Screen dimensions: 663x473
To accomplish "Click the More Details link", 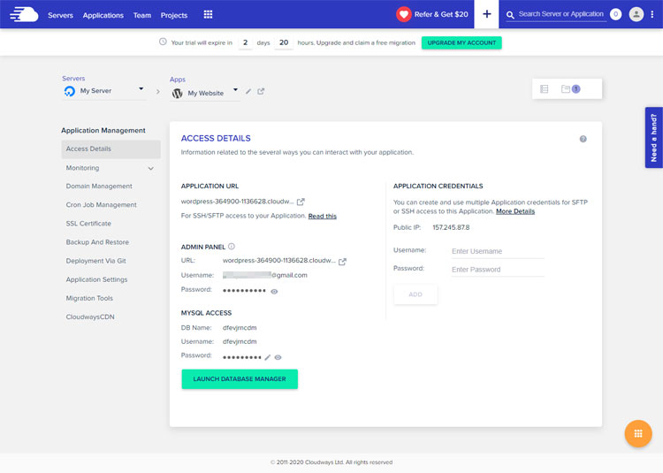I will 515,211.
